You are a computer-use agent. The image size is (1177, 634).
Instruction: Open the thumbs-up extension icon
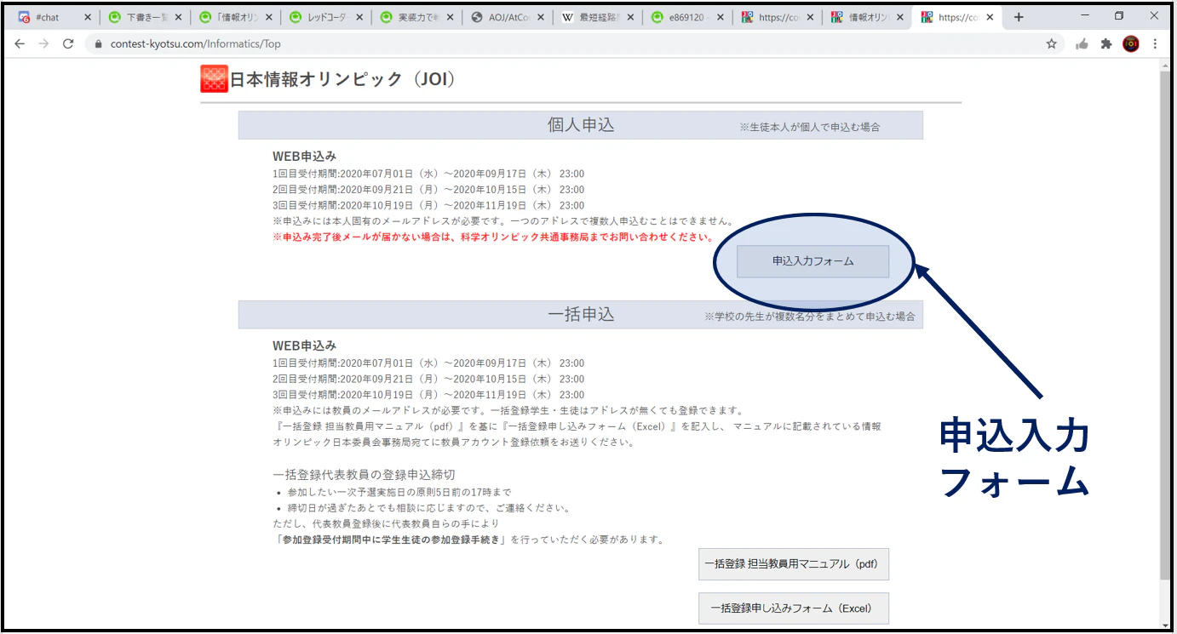point(1082,44)
